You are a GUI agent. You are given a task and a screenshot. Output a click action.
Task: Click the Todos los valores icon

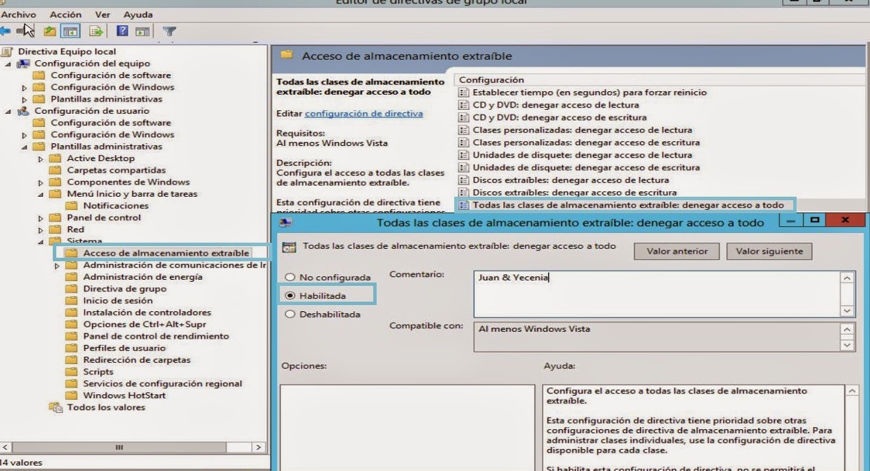(56, 407)
